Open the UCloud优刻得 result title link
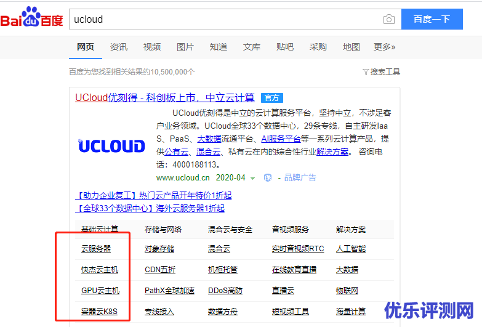The height and width of the screenshot is (327, 482). click(165, 97)
